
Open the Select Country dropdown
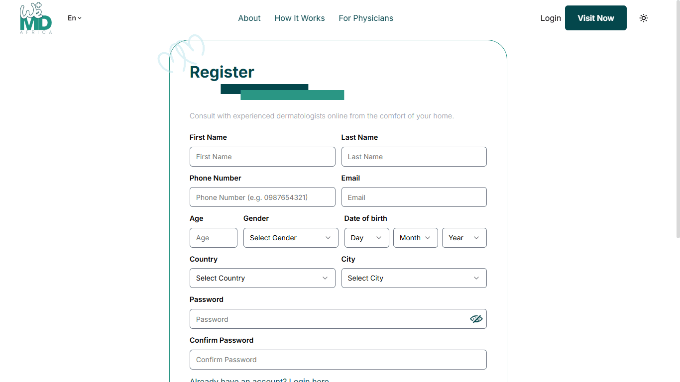tap(262, 278)
